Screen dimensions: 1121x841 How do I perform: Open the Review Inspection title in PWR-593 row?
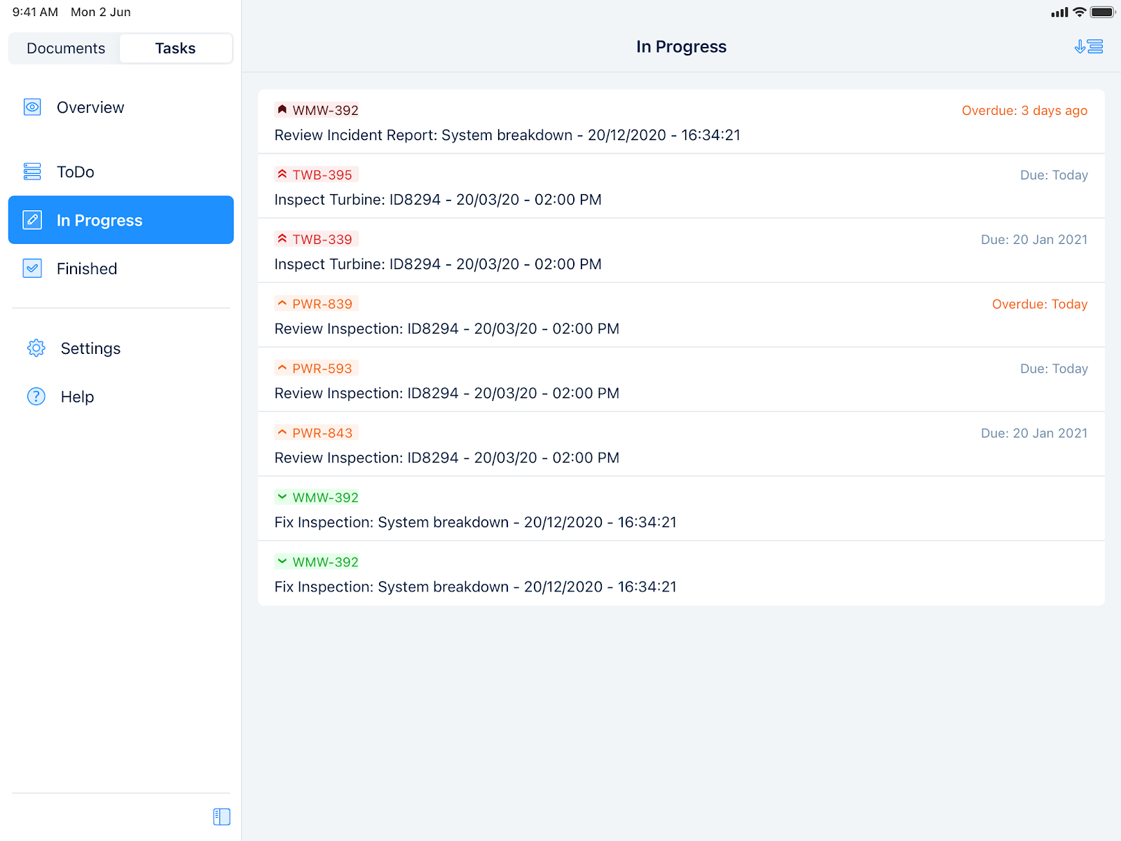447,393
